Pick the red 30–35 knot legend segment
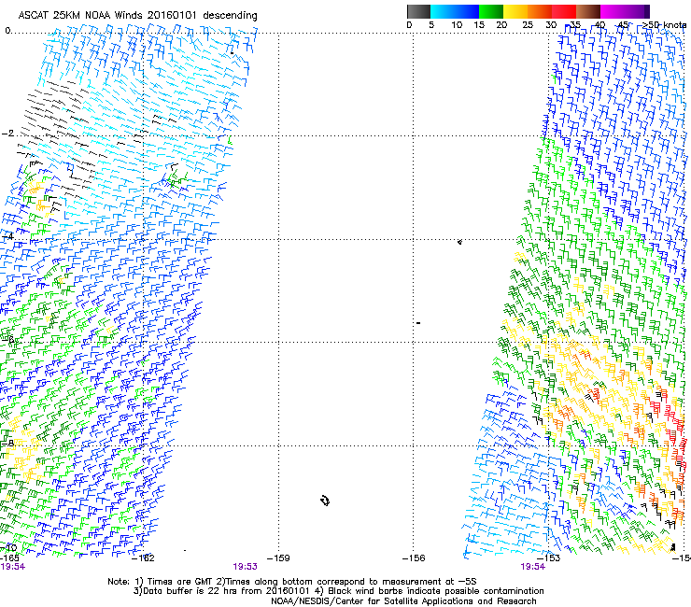 [x=564, y=11]
